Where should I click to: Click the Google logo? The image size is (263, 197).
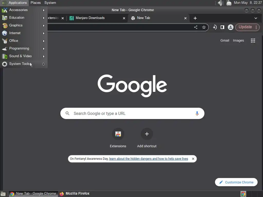pyautogui.click(x=132, y=86)
